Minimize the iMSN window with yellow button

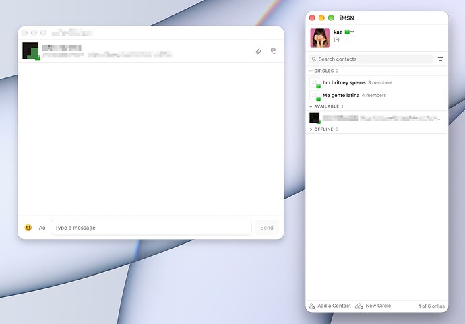click(321, 18)
